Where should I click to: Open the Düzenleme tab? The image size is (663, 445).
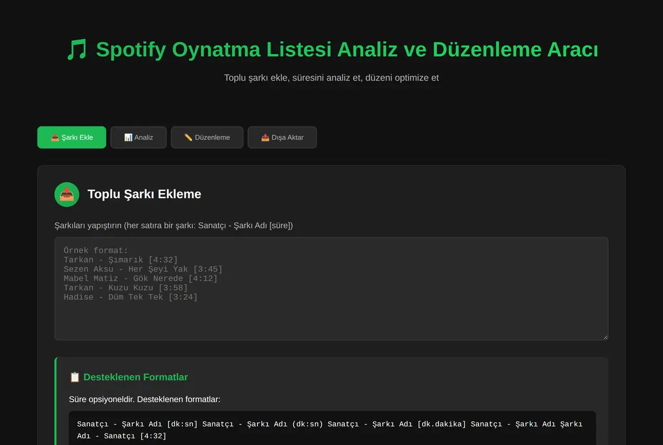(207, 137)
